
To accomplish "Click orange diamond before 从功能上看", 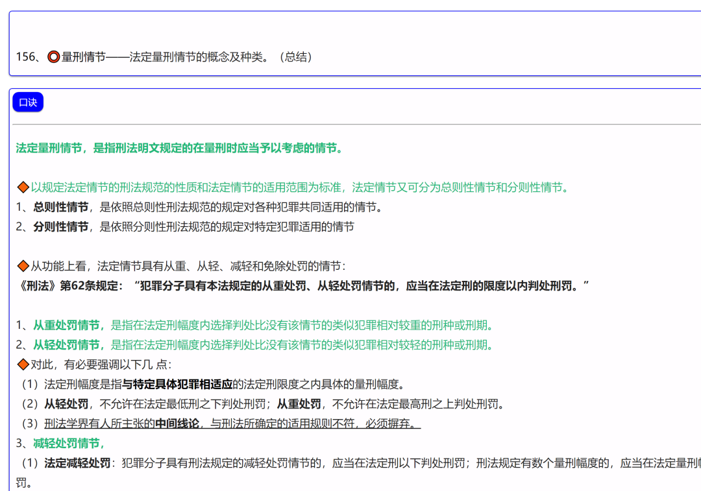I will [x=23, y=267].
